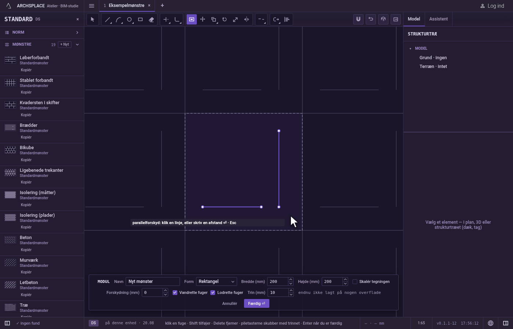
Task: Collapse the MODEL tree node
Action: (x=410, y=49)
